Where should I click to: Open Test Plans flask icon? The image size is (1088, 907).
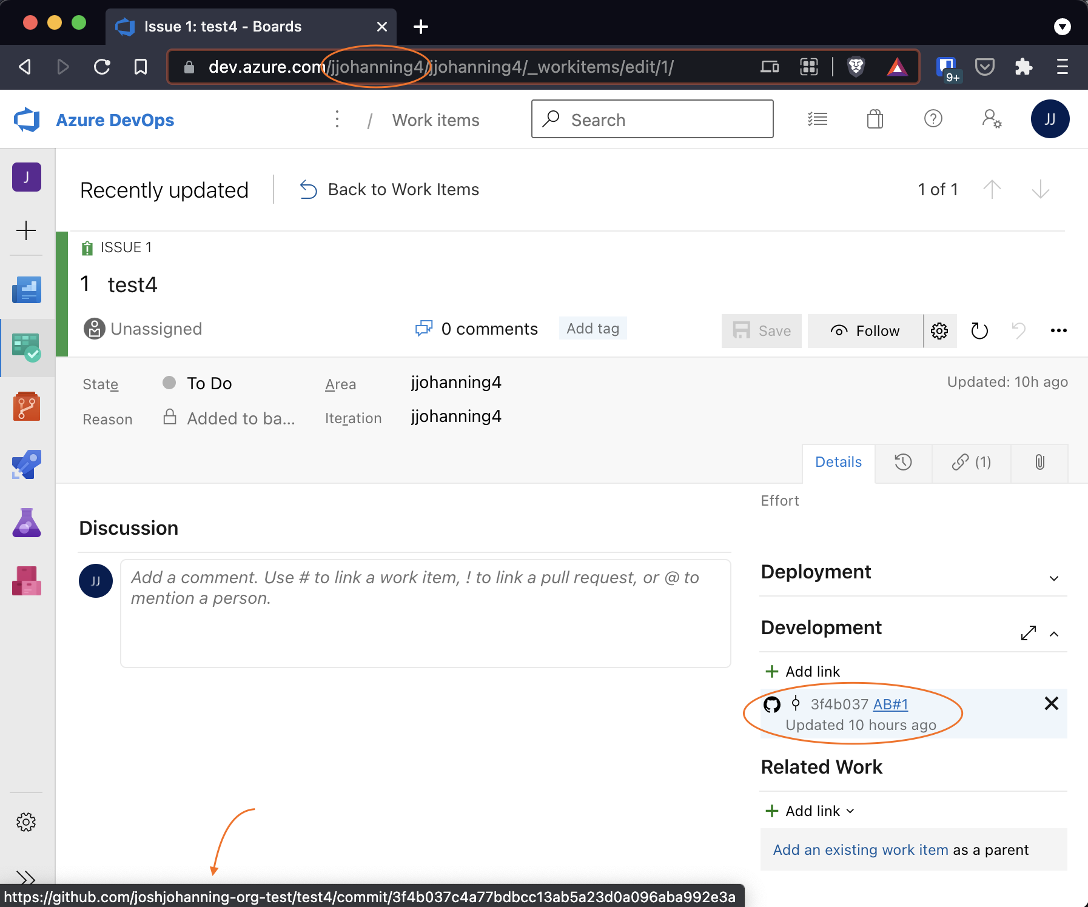tap(27, 523)
